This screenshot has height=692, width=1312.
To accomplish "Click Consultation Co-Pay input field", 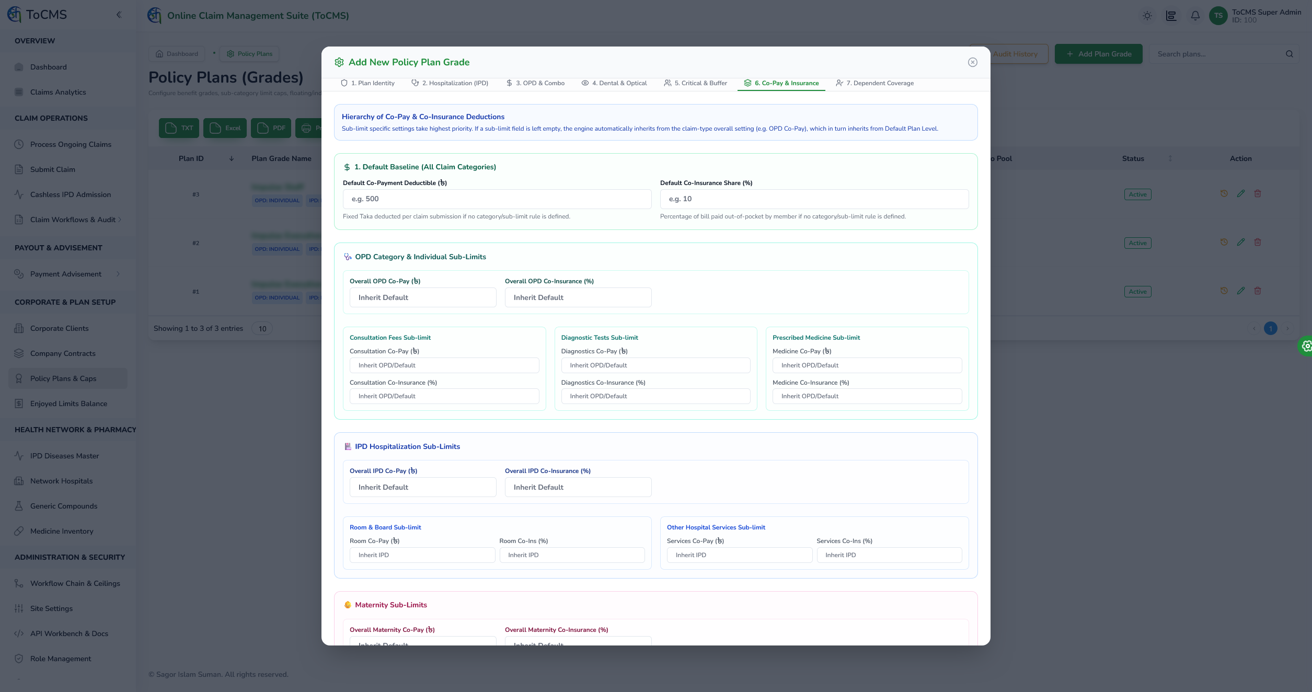I will click(x=444, y=365).
